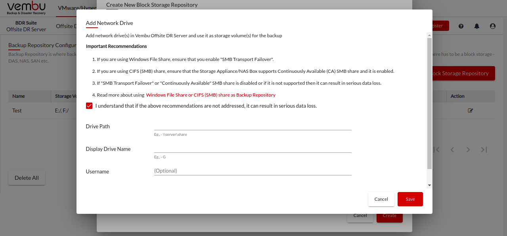The height and width of the screenshot is (236, 507).
Task: Untick the data loss acknowledgement checkbox
Action: (x=89, y=106)
